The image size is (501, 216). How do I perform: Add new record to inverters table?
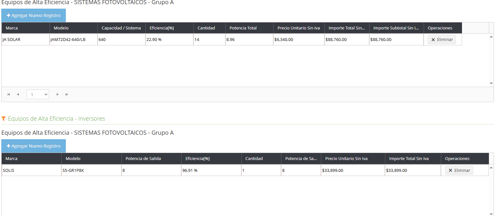[x=34, y=146]
